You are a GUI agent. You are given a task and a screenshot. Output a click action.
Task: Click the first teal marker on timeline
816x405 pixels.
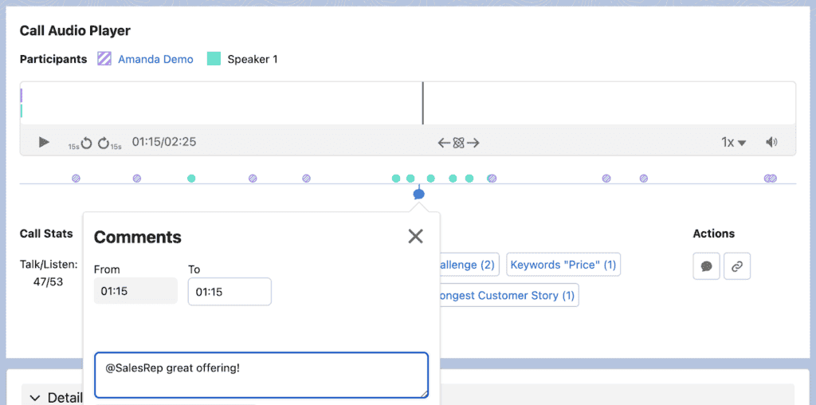[191, 179]
